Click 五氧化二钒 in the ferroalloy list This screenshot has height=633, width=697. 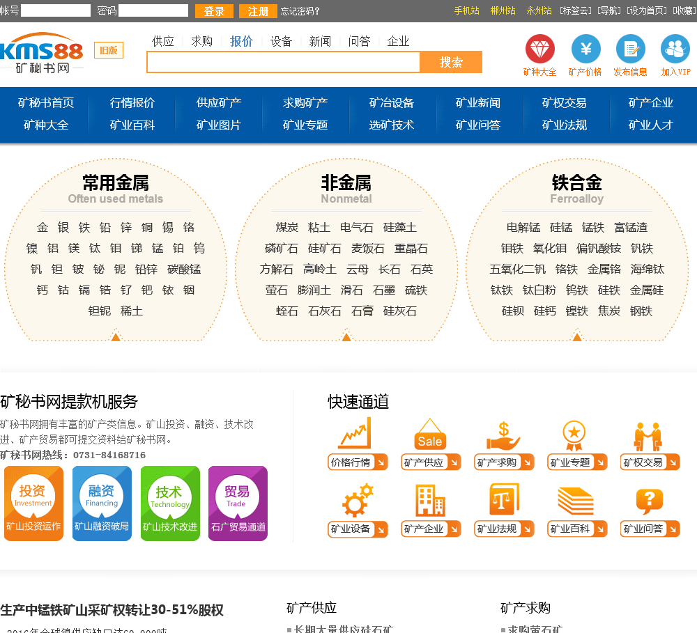[517, 269]
